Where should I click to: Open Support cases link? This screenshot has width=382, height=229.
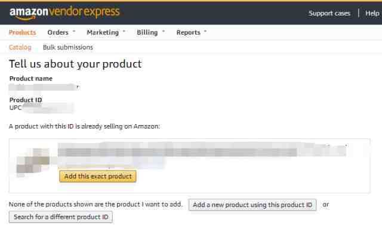tap(329, 13)
